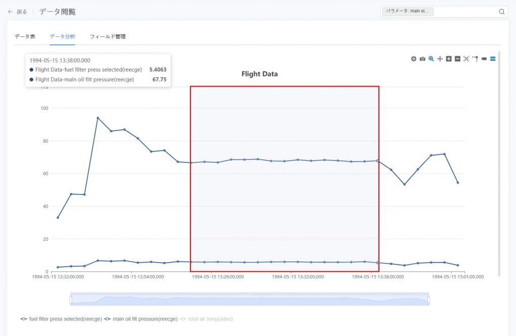Click the search magnifier button
This screenshot has width=516, height=336.
(x=501, y=12)
